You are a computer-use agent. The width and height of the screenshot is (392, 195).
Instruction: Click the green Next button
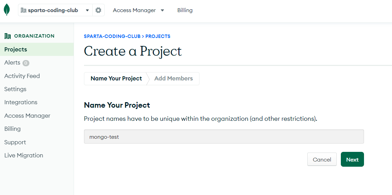click(352, 159)
